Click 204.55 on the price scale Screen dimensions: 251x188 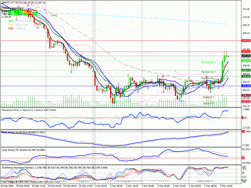[246, 90]
